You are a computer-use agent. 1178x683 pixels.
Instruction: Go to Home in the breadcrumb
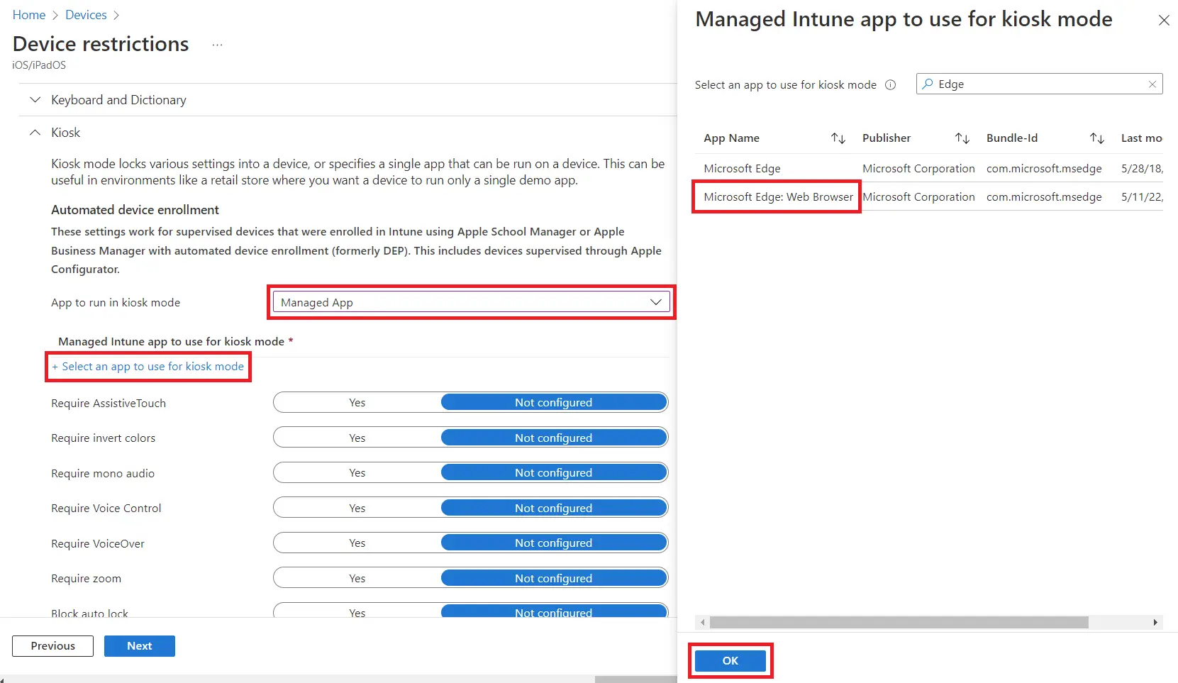tap(29, 15)
